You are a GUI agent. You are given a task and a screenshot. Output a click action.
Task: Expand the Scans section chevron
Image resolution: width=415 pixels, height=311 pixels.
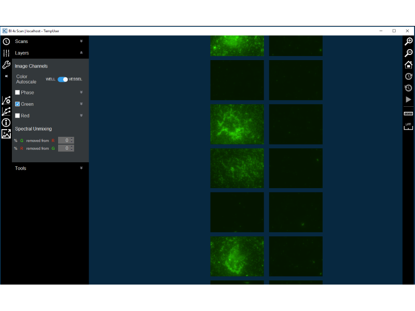coord(81,41)
